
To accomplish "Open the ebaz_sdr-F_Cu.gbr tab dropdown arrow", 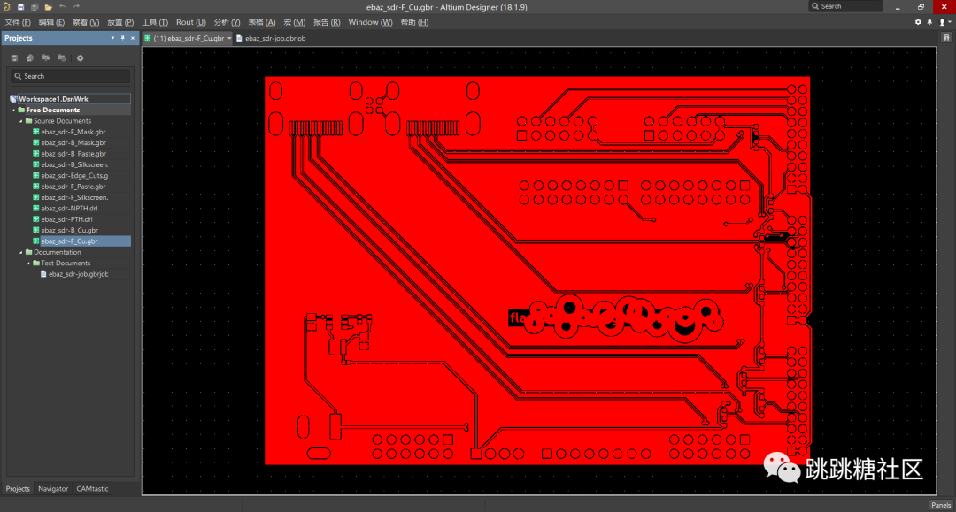I will tap(229, 38).
